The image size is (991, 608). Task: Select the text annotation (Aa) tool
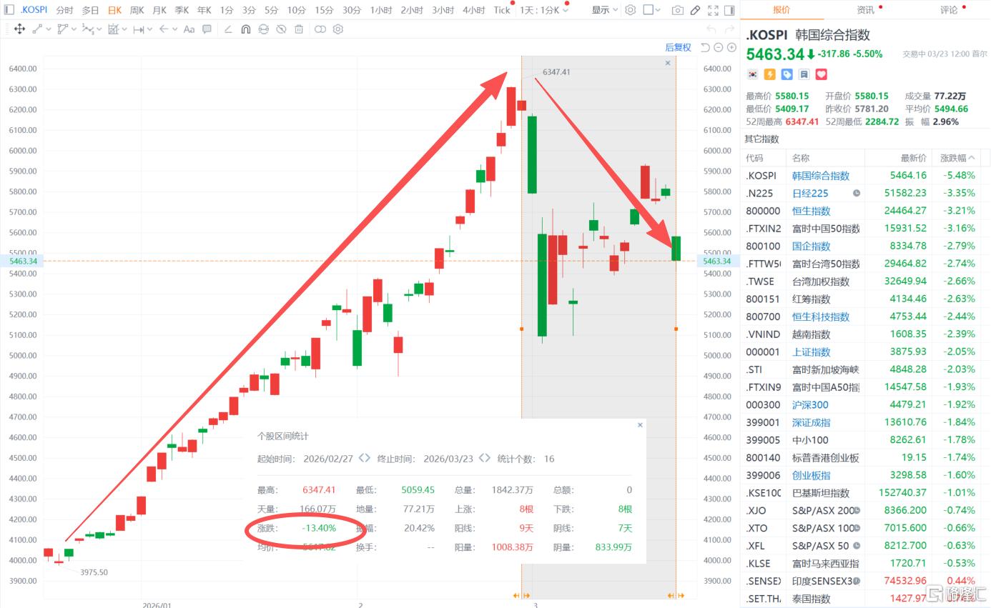(189, 29)
